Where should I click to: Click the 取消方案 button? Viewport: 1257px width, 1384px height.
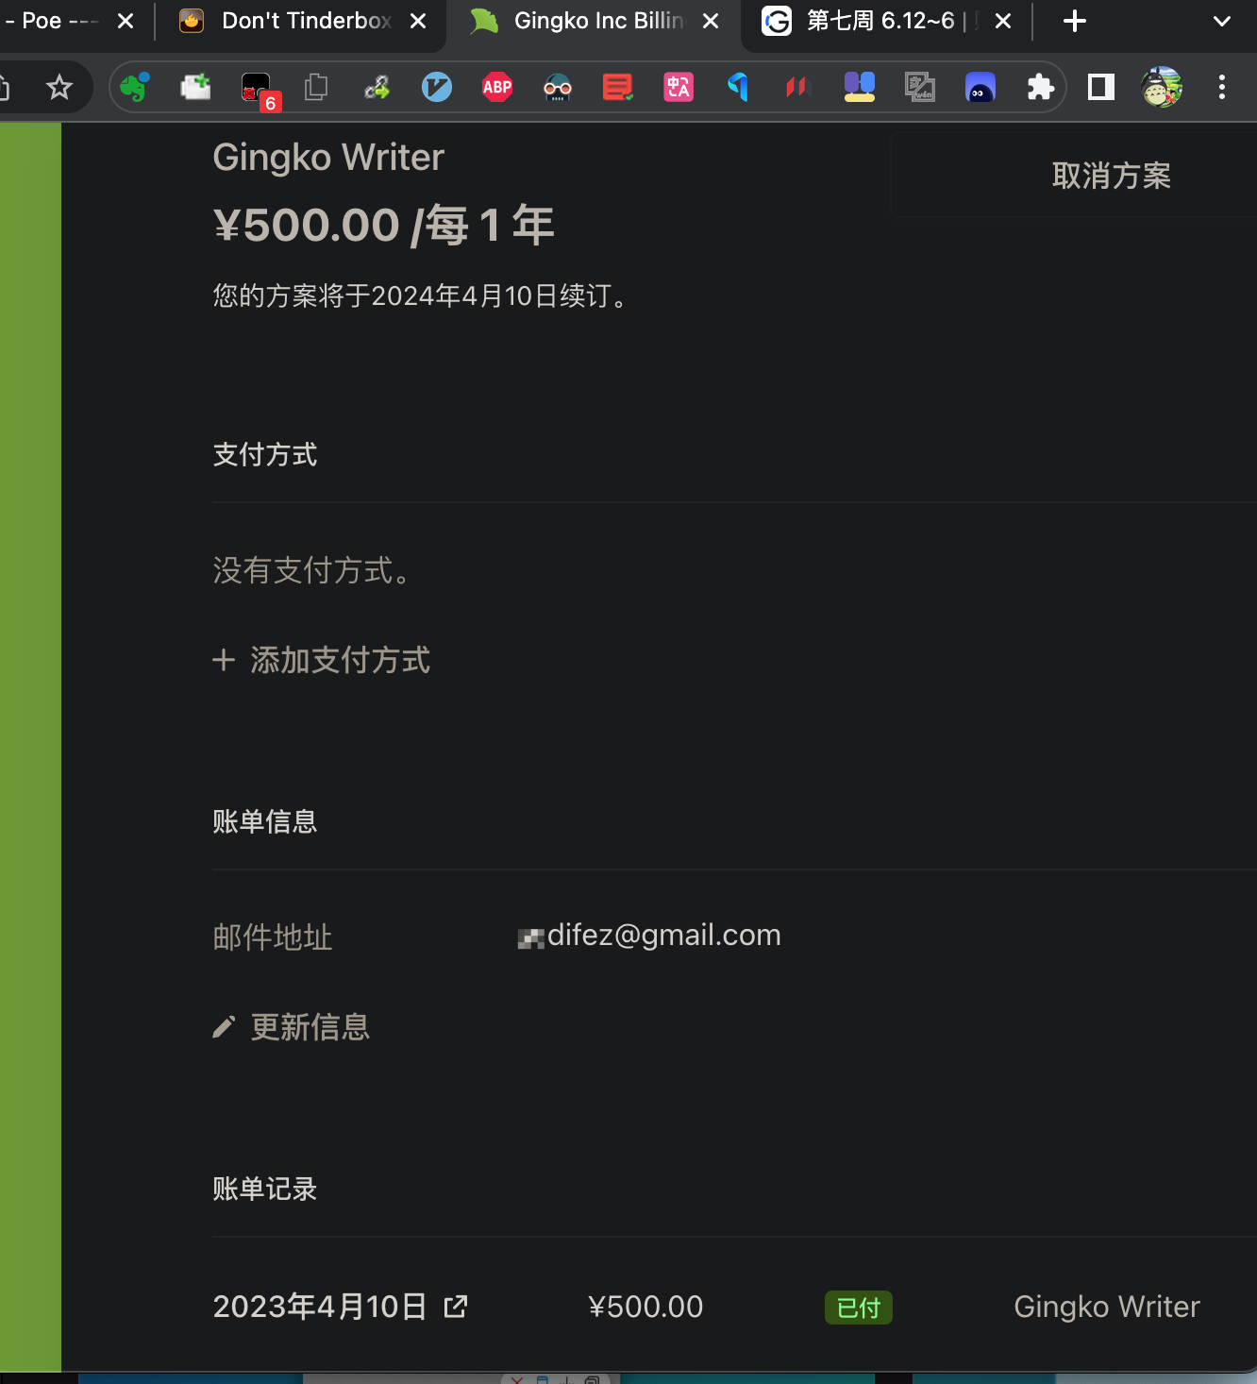[x=1111, y=176]
